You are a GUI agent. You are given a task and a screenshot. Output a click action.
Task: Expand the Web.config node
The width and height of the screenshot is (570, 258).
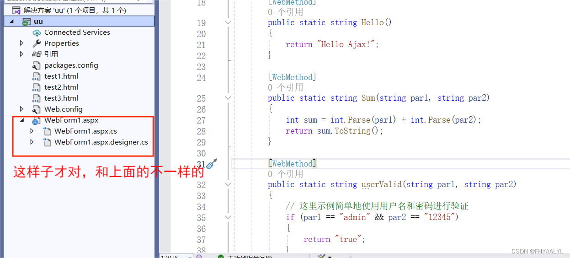coord(21,109)
